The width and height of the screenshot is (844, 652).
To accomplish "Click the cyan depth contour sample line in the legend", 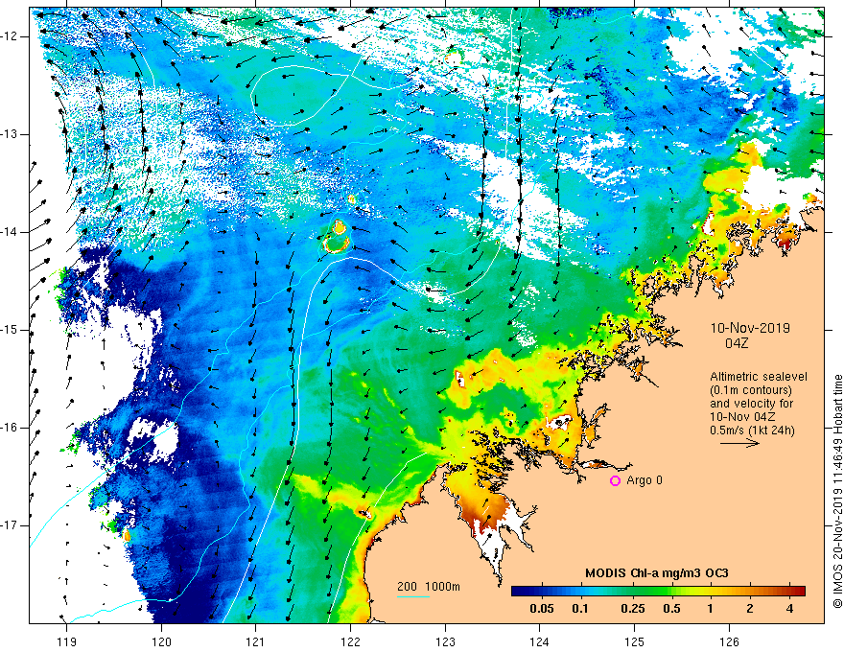I will tap(412, 596).
